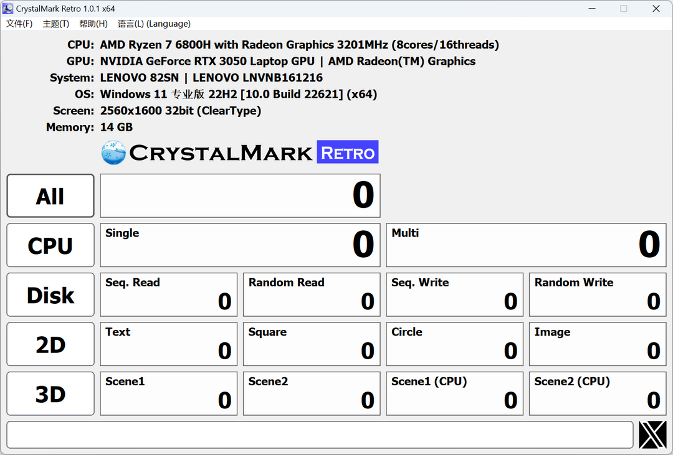Launch the 3D benchmark

tap(50, 393)
